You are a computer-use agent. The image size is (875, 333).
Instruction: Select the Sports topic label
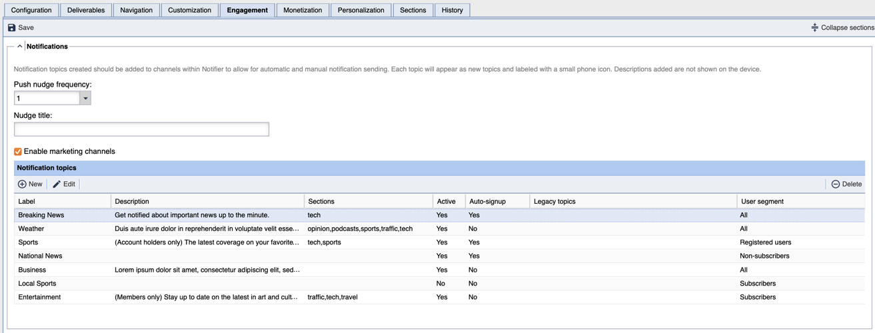pos(28,242)
